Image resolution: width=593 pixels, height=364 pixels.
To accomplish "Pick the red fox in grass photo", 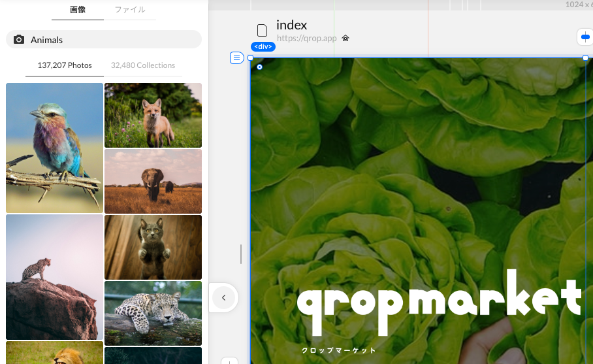I will tap(153, 116).
